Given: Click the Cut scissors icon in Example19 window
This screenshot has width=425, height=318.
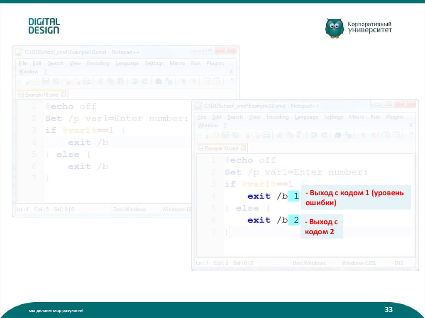Looking at the screenshot, I should [x=280, y=135].
